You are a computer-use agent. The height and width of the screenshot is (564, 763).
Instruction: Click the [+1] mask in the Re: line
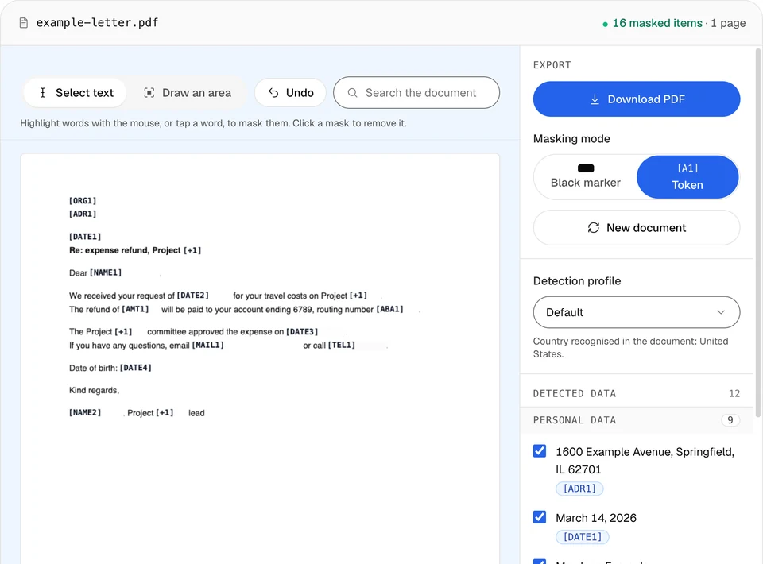pos(192,250)
